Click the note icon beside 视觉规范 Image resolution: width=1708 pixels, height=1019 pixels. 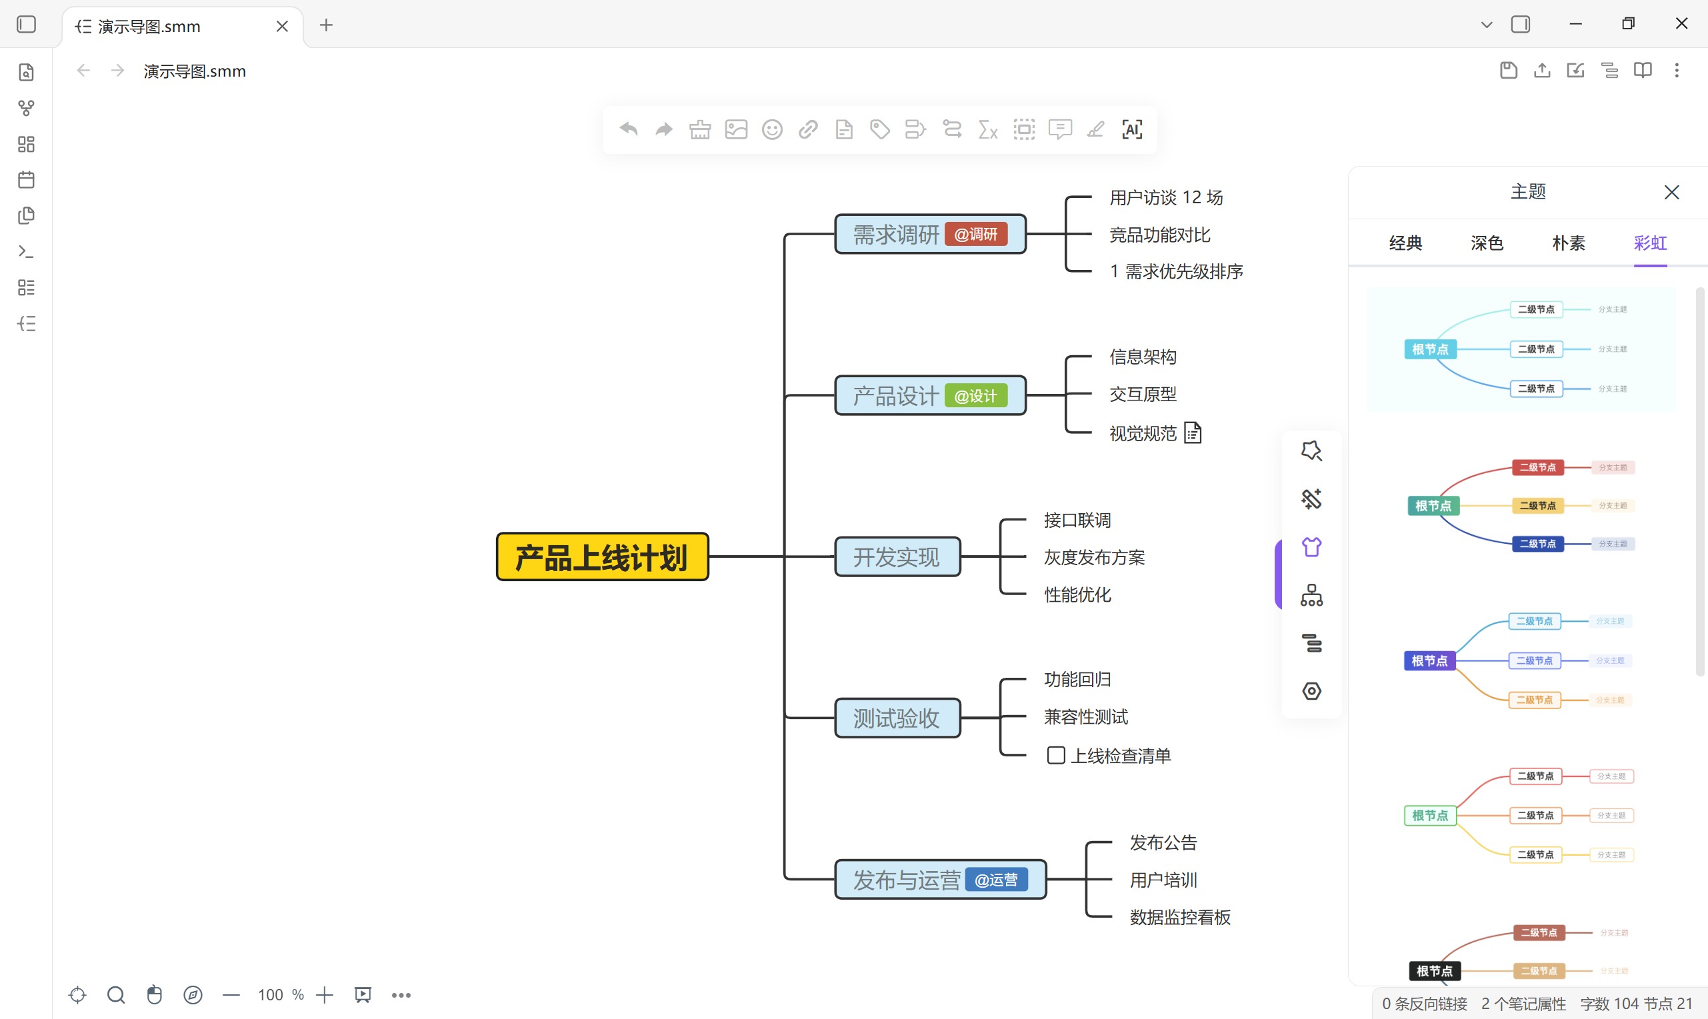pos(1193,433)
